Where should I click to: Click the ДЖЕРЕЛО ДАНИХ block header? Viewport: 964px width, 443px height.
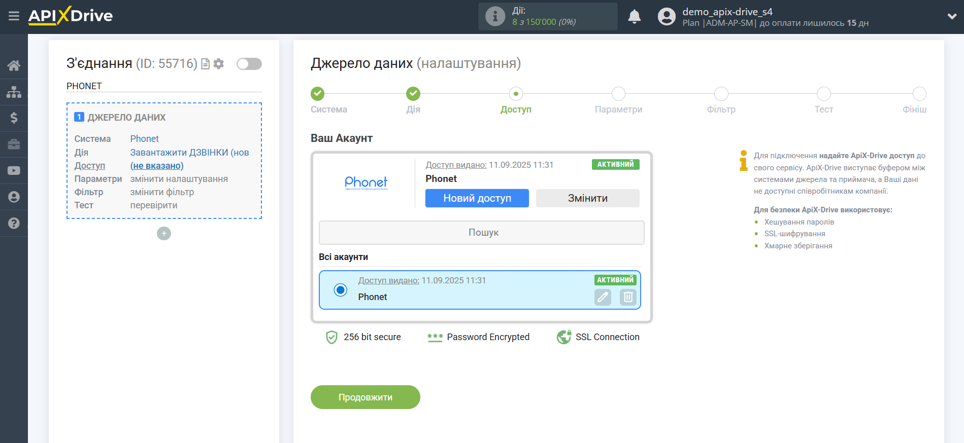click(x=126, y=117)
